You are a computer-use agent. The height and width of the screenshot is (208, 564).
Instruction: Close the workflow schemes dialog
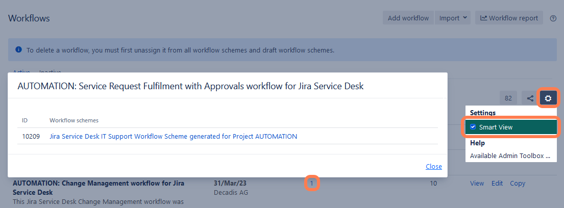tap(433, 167)
